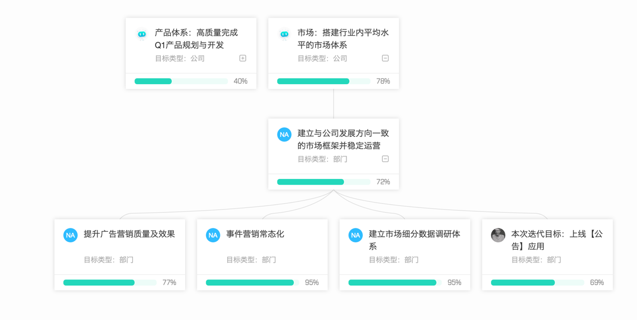Click the 72% progress bar on the department objective

pyautogui.click(x=323, y=182)
